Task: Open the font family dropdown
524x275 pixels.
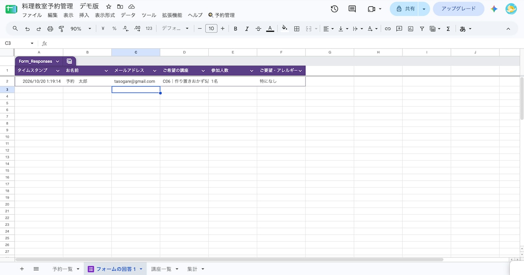Action: point(175,29)
